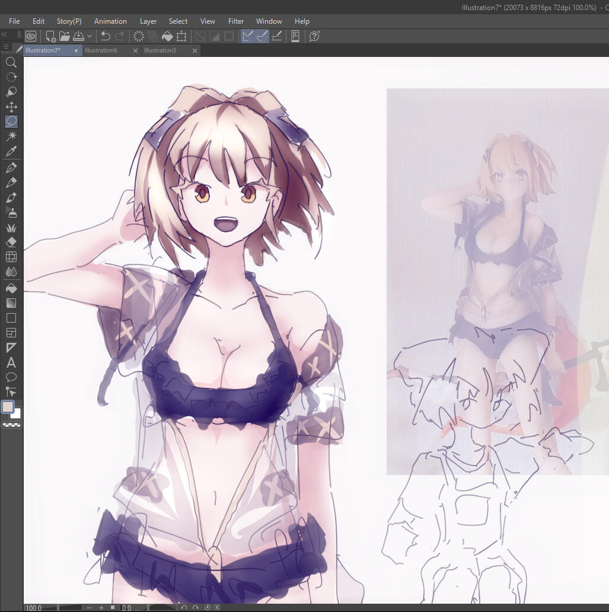This screenshot has height=612, width=609.
Task: Click the main drawing color swatch
Action: 8,407
